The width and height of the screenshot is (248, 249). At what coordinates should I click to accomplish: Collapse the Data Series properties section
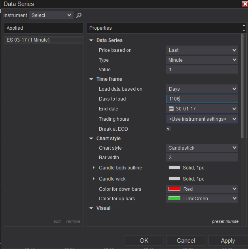point(91,40)
